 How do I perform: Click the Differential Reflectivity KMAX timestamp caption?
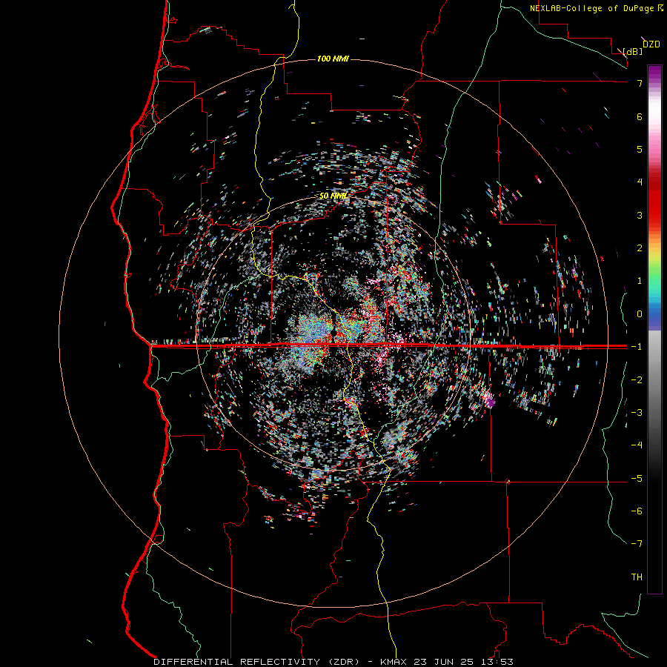tap(333, 662)
